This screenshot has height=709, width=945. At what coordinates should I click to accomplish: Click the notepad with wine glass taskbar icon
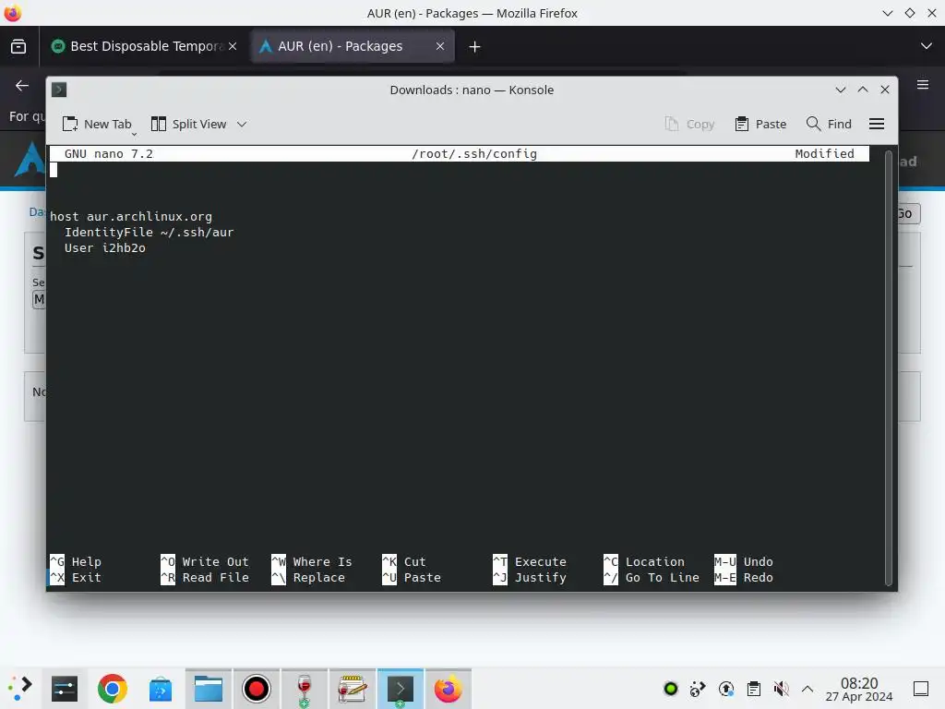click(x=352, y=689)
